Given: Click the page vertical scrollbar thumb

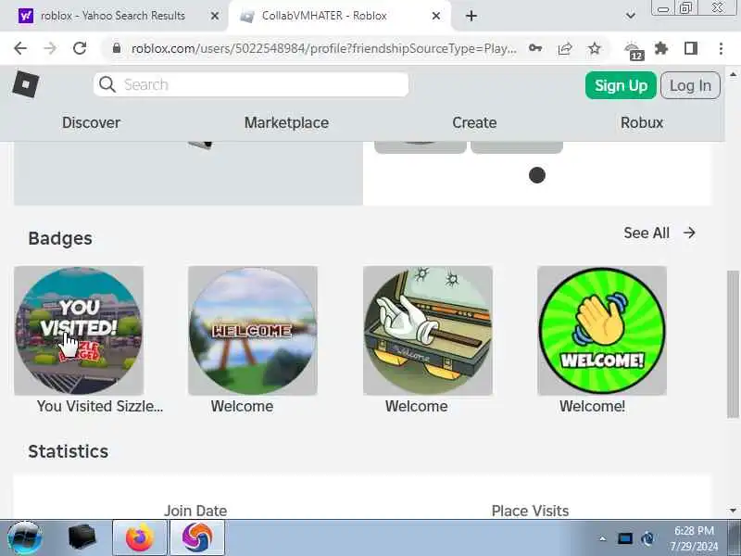Looking at the screenshot, I should [x=733, y=344].
